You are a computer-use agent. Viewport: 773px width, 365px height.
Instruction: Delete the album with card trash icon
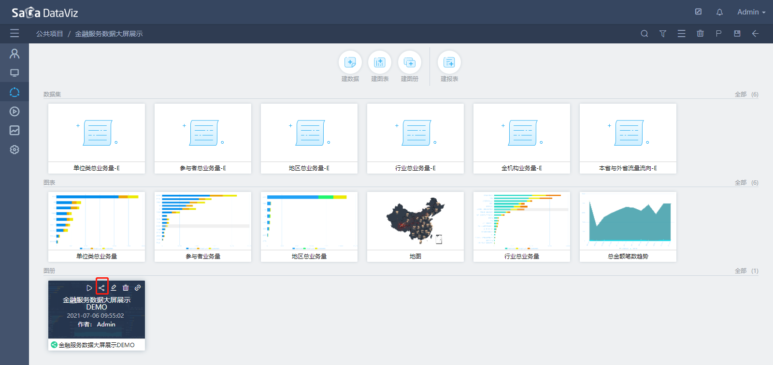(126, 288)
